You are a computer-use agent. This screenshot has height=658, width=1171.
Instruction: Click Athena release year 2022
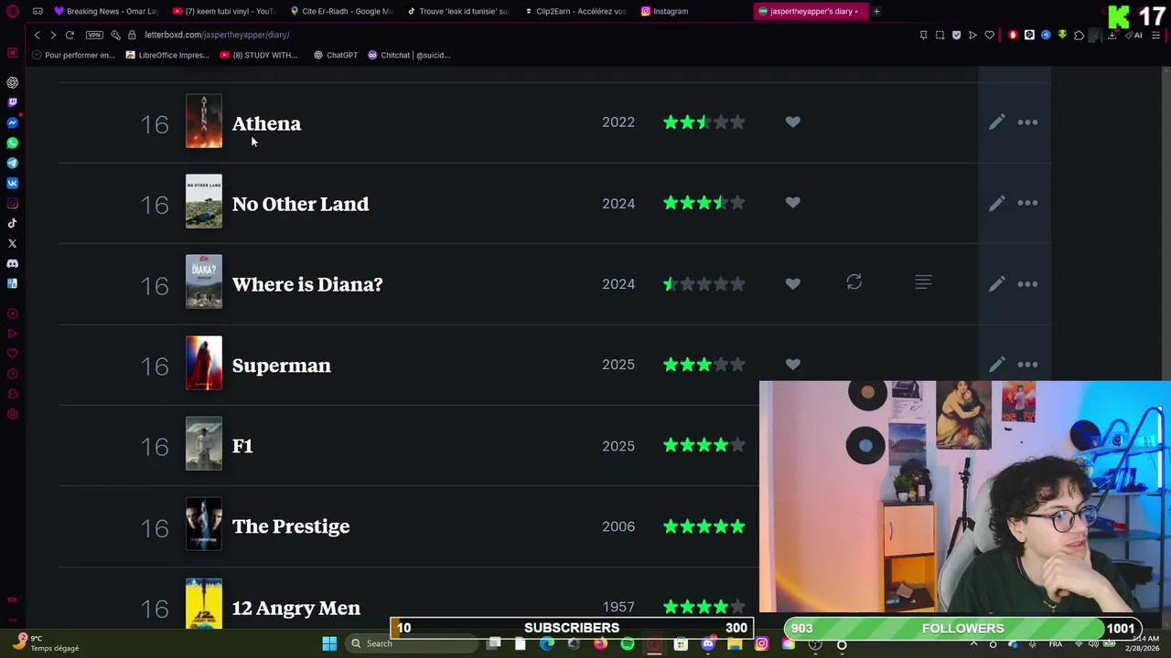point(618,122)
